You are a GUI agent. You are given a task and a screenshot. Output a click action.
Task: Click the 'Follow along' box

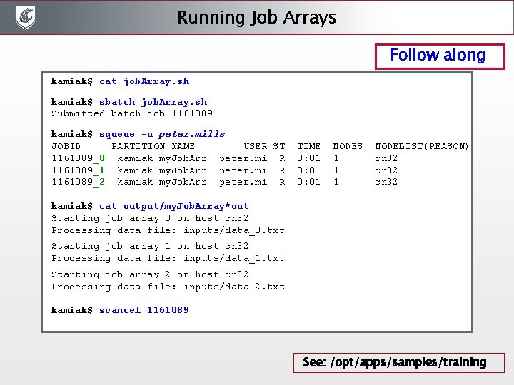[440, 56]
